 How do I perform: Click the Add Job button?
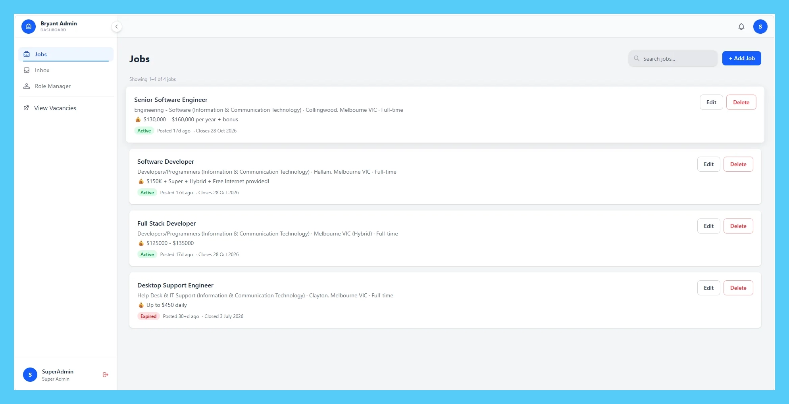741,58
